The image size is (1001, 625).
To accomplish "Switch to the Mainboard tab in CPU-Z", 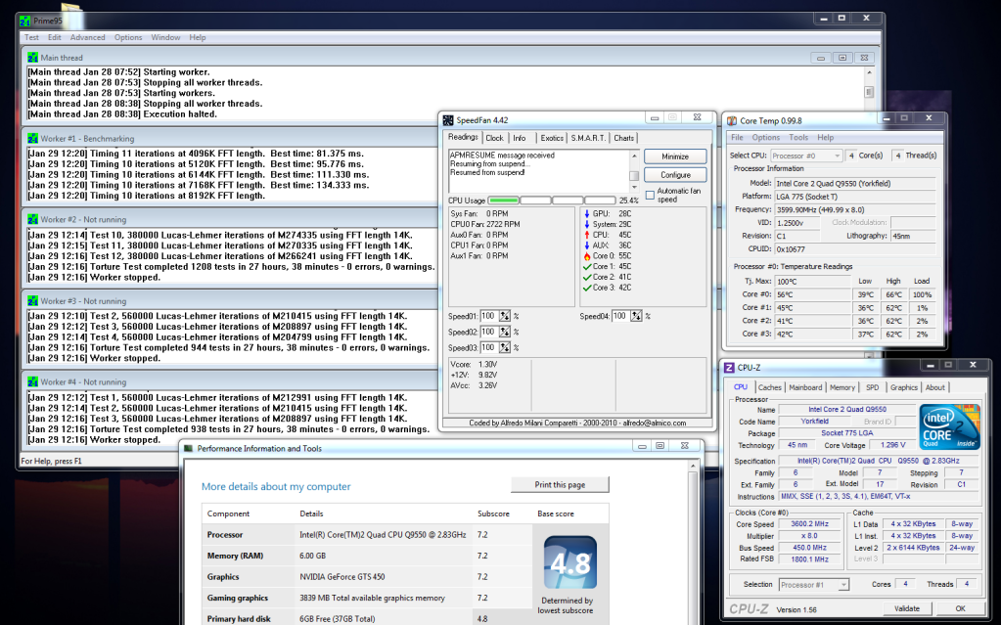I will coord(805,387).
